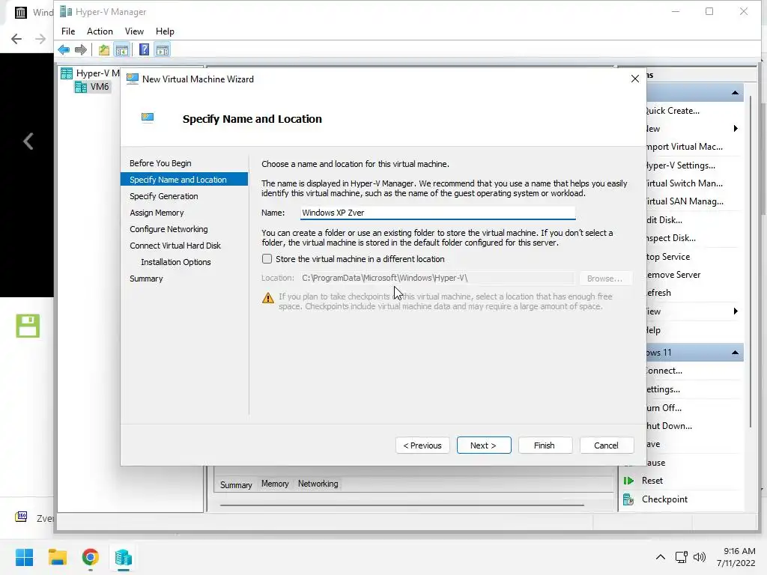Open the network status tray icon
This screenshot has width=767, height=575.
(681, 557)
